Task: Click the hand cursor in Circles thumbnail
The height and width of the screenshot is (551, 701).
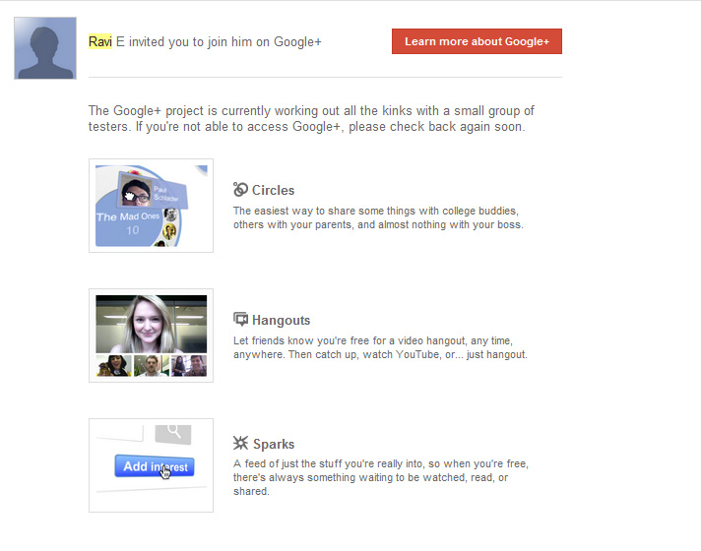Action: [130, 194]
